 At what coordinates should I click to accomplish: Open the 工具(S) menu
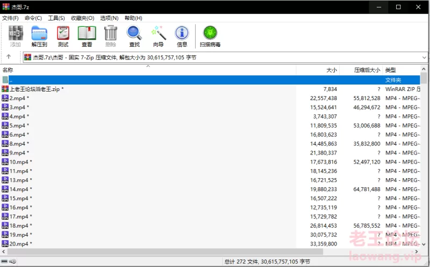click(56, 18)
